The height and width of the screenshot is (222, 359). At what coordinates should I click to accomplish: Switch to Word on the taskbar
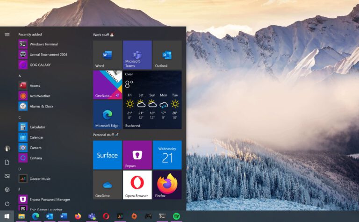pyautogui.click(x=64, y=216)
